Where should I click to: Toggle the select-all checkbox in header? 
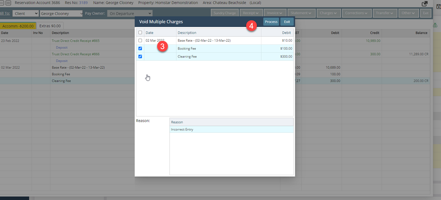140,33
